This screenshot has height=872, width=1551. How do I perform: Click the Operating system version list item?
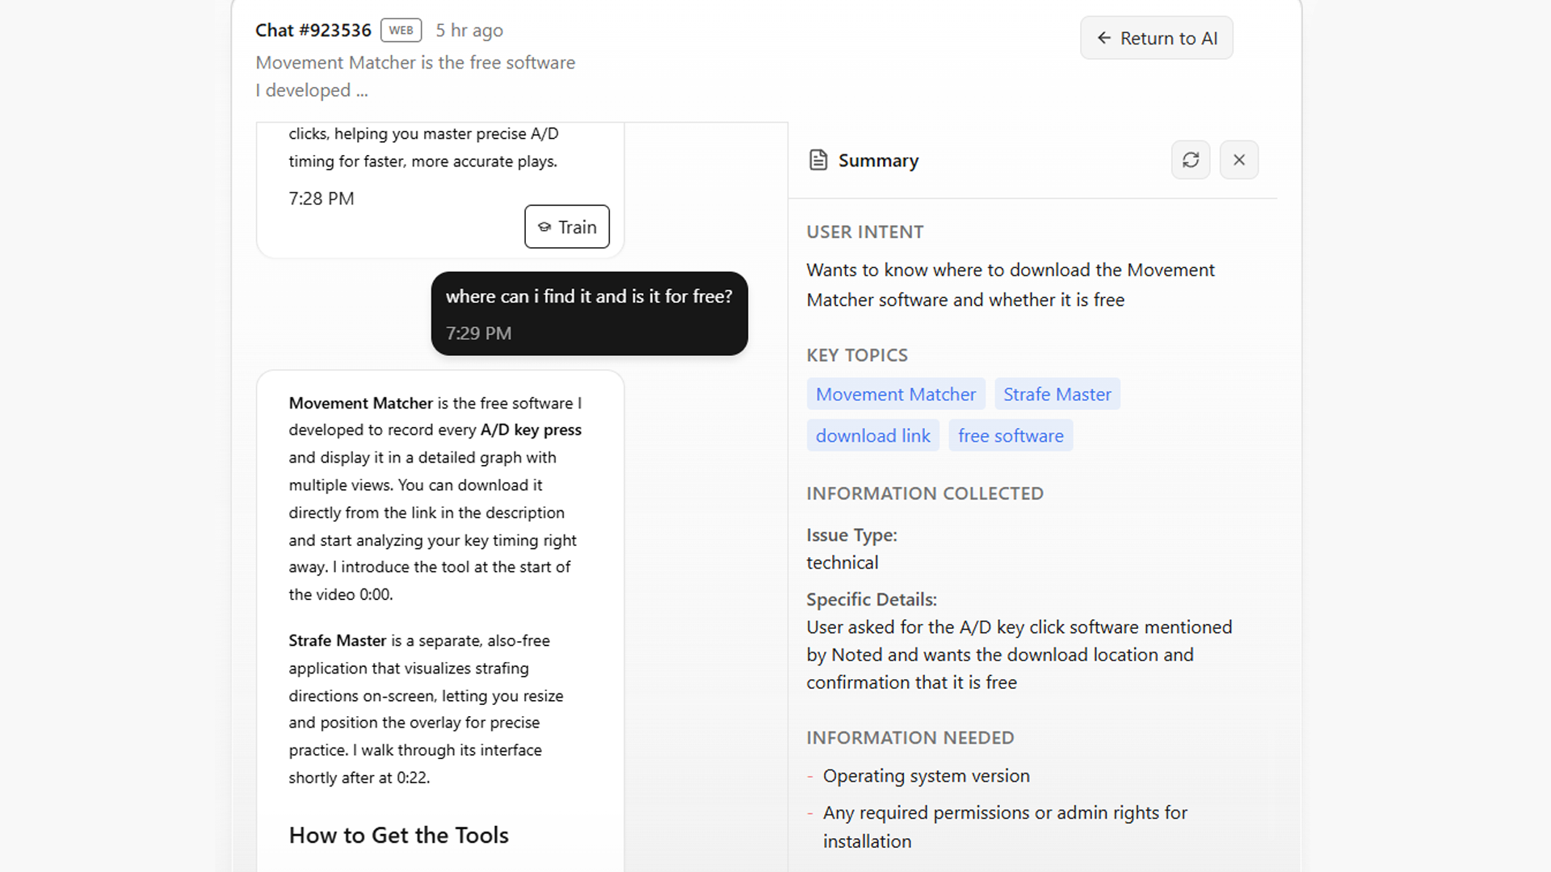point(926,775)
